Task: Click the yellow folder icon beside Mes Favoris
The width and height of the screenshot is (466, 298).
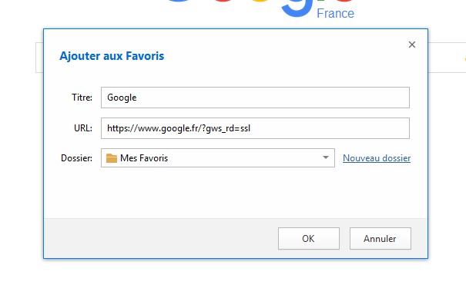Action: 112,158
